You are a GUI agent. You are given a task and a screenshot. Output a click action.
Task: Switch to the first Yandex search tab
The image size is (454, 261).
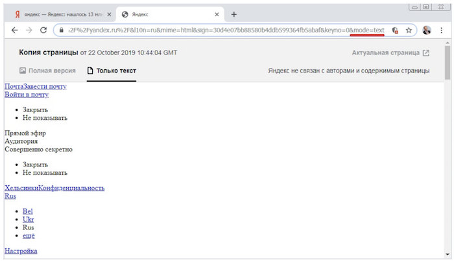[60, 14]
